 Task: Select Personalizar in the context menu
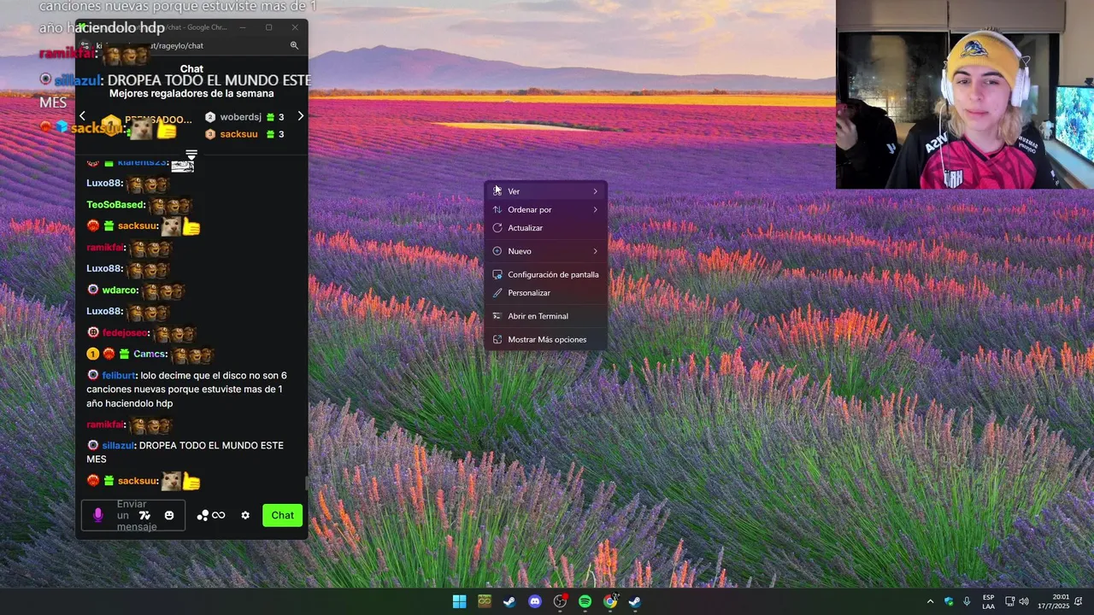(x=545, y=293)
